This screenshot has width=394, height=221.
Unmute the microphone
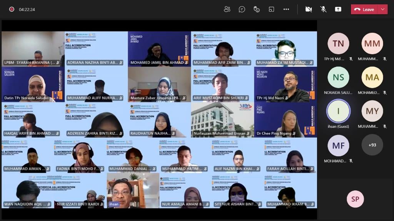tap(323, 9)
